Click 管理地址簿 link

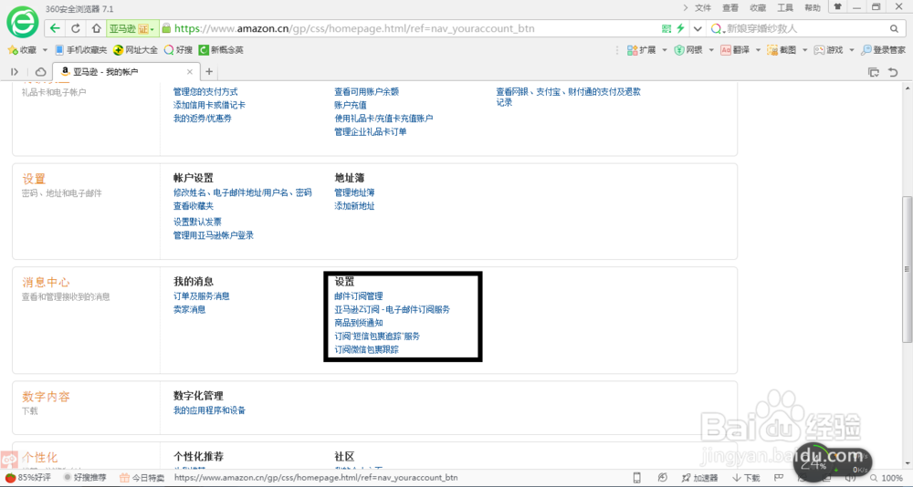tap(354, 192)
